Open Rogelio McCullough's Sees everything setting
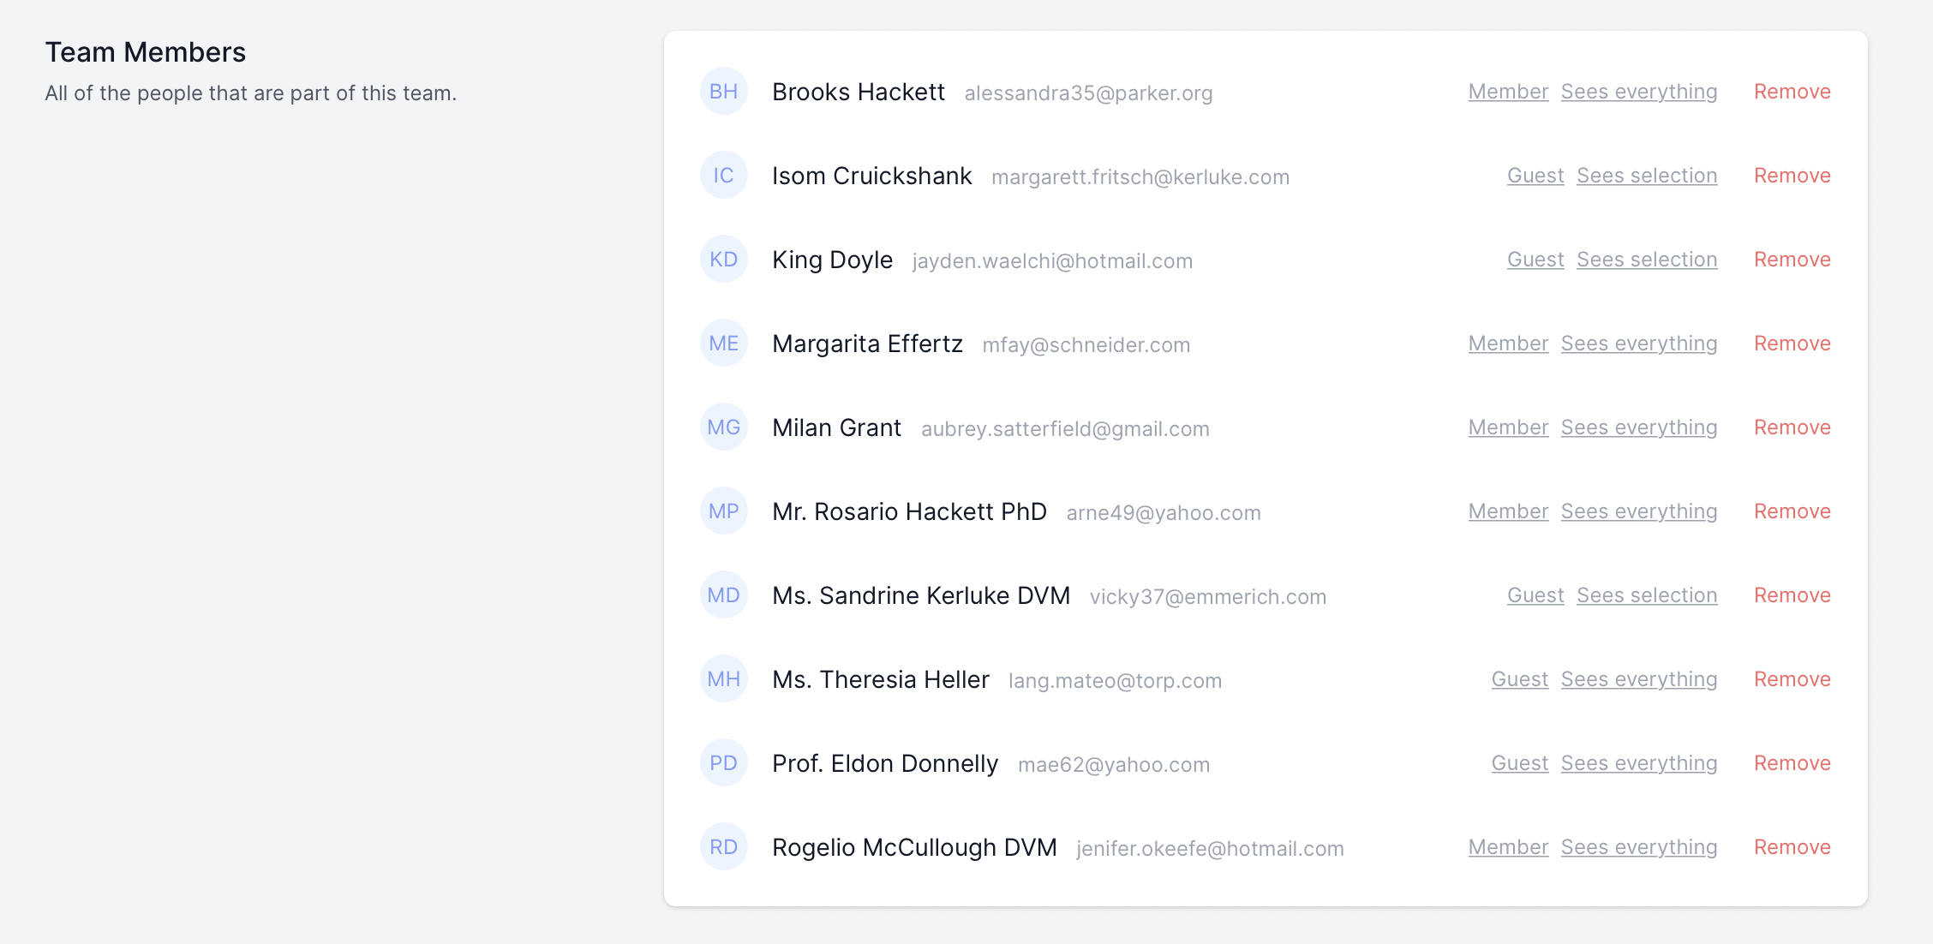This screenshot has width=1933, height=944. (1639, 847)
